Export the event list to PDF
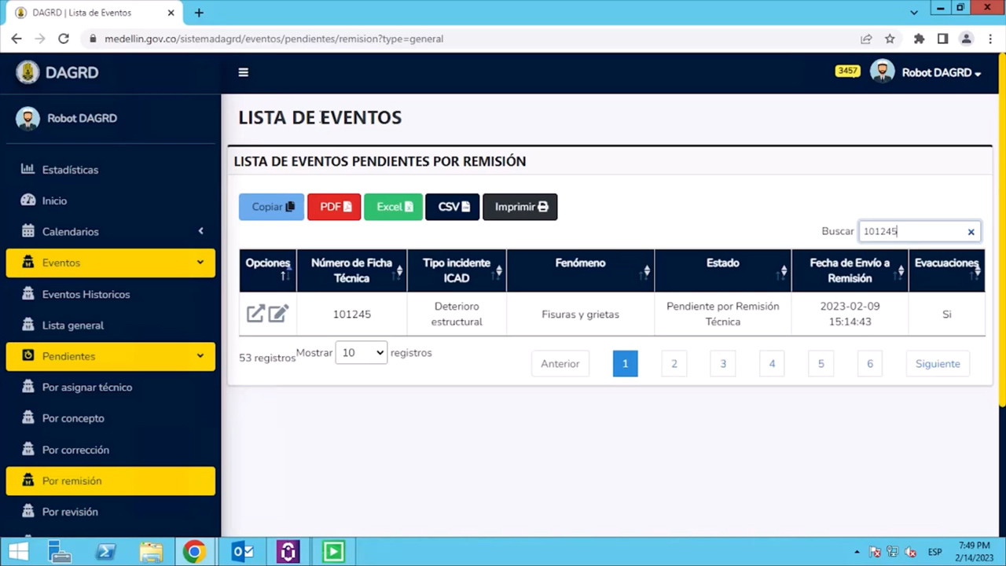Image resolution: width=1006 pixels, height=566 pixels. pyautogui.click(x=333, y=206)
